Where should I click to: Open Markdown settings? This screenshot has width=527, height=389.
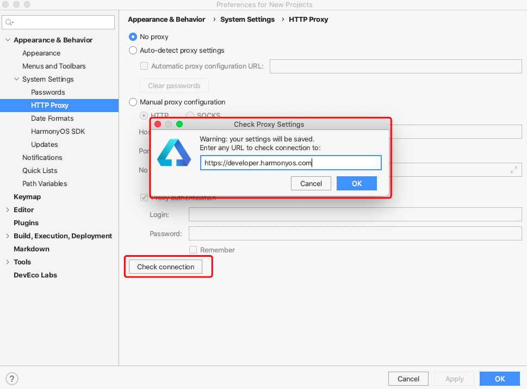[x=32, y=249]
